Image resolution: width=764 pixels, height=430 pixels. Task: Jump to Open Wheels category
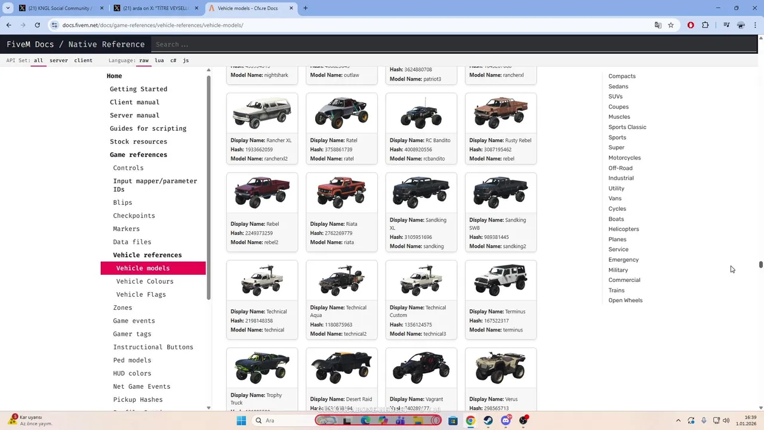coord(626,300)
